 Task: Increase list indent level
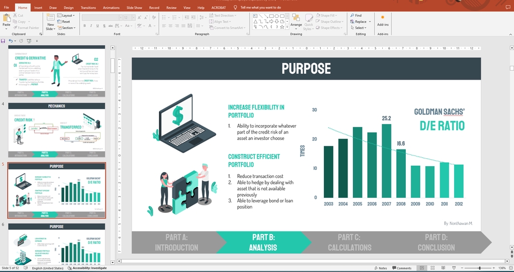point(193,17)
